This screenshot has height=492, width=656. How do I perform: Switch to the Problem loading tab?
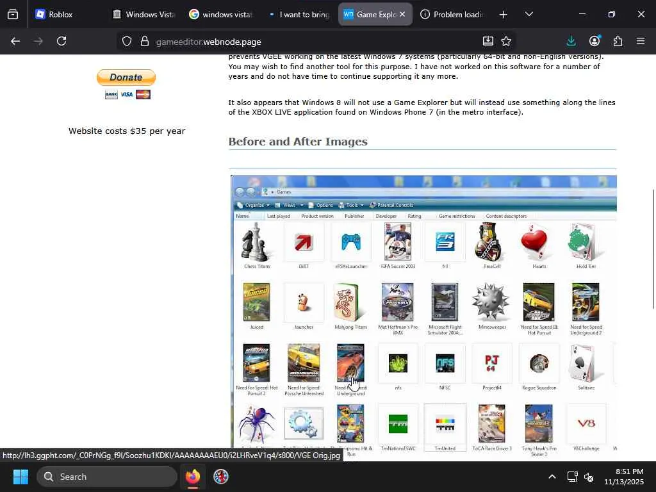click(x=452, y=15)
